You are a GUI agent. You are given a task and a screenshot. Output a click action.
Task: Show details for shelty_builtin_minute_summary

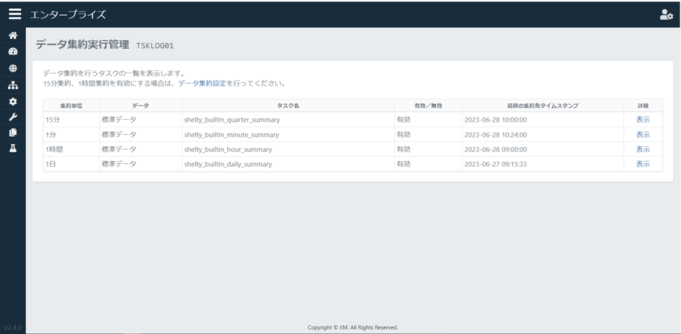pyautogui.click(x=643, y=135)
